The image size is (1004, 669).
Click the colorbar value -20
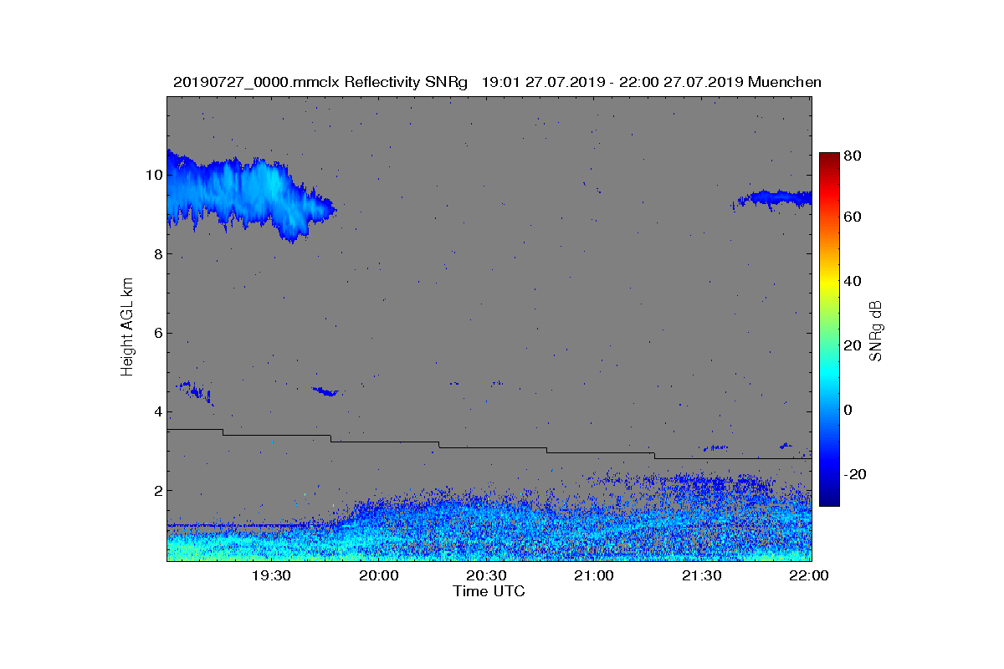(856, 474)
